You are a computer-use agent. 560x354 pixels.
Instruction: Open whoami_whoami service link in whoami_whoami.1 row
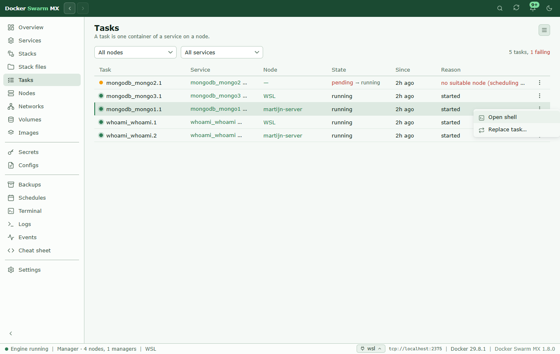point(213,122)
